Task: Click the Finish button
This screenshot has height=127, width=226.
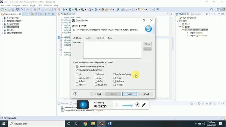Action: point(130,94)
